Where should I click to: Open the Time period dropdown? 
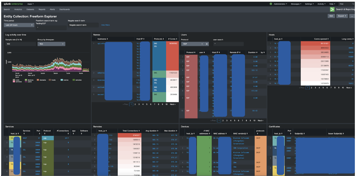[19, 25]
